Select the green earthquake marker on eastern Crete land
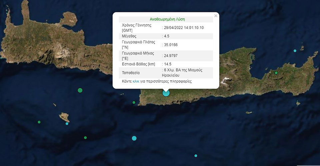This screenshot has height=166, width=320. click(276, 73)
